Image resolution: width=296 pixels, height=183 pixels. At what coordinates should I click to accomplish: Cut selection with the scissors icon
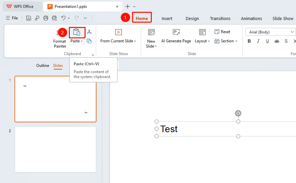tap(89, 32)
